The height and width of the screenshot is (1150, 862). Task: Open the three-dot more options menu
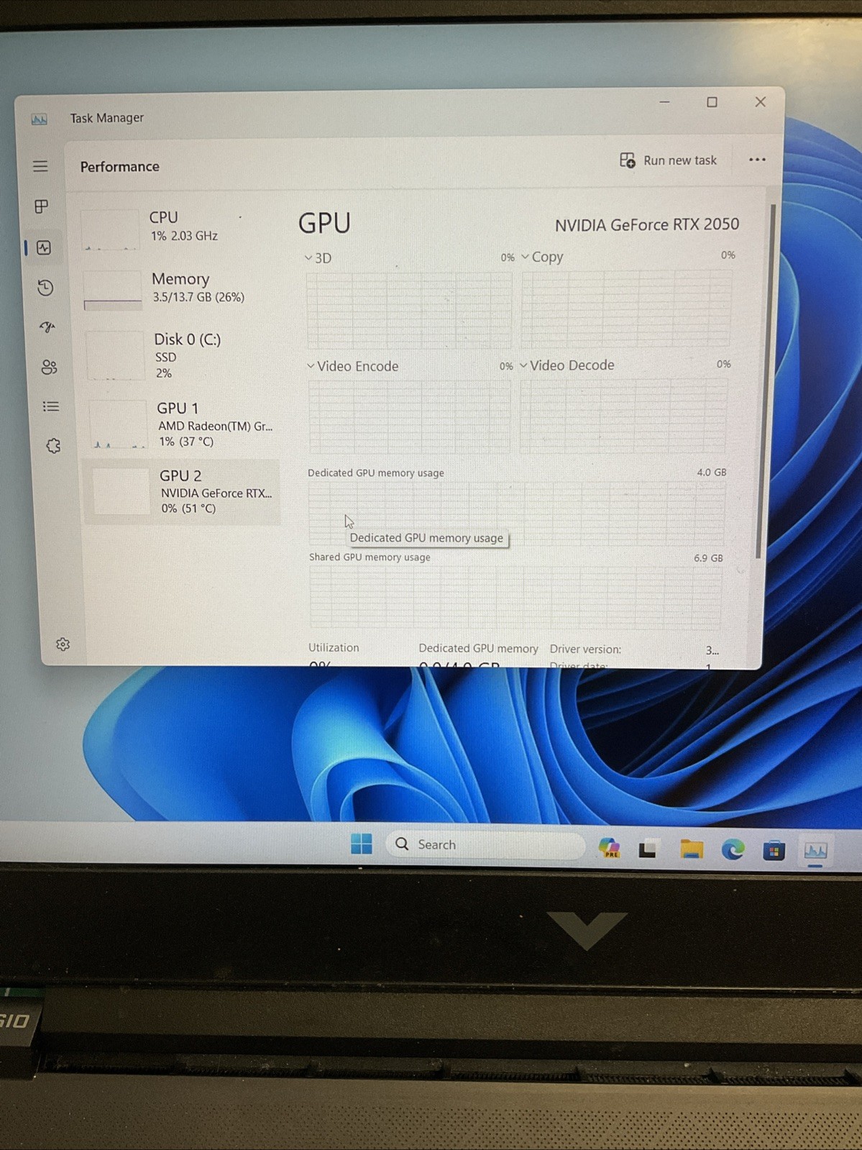coord(757,160)
